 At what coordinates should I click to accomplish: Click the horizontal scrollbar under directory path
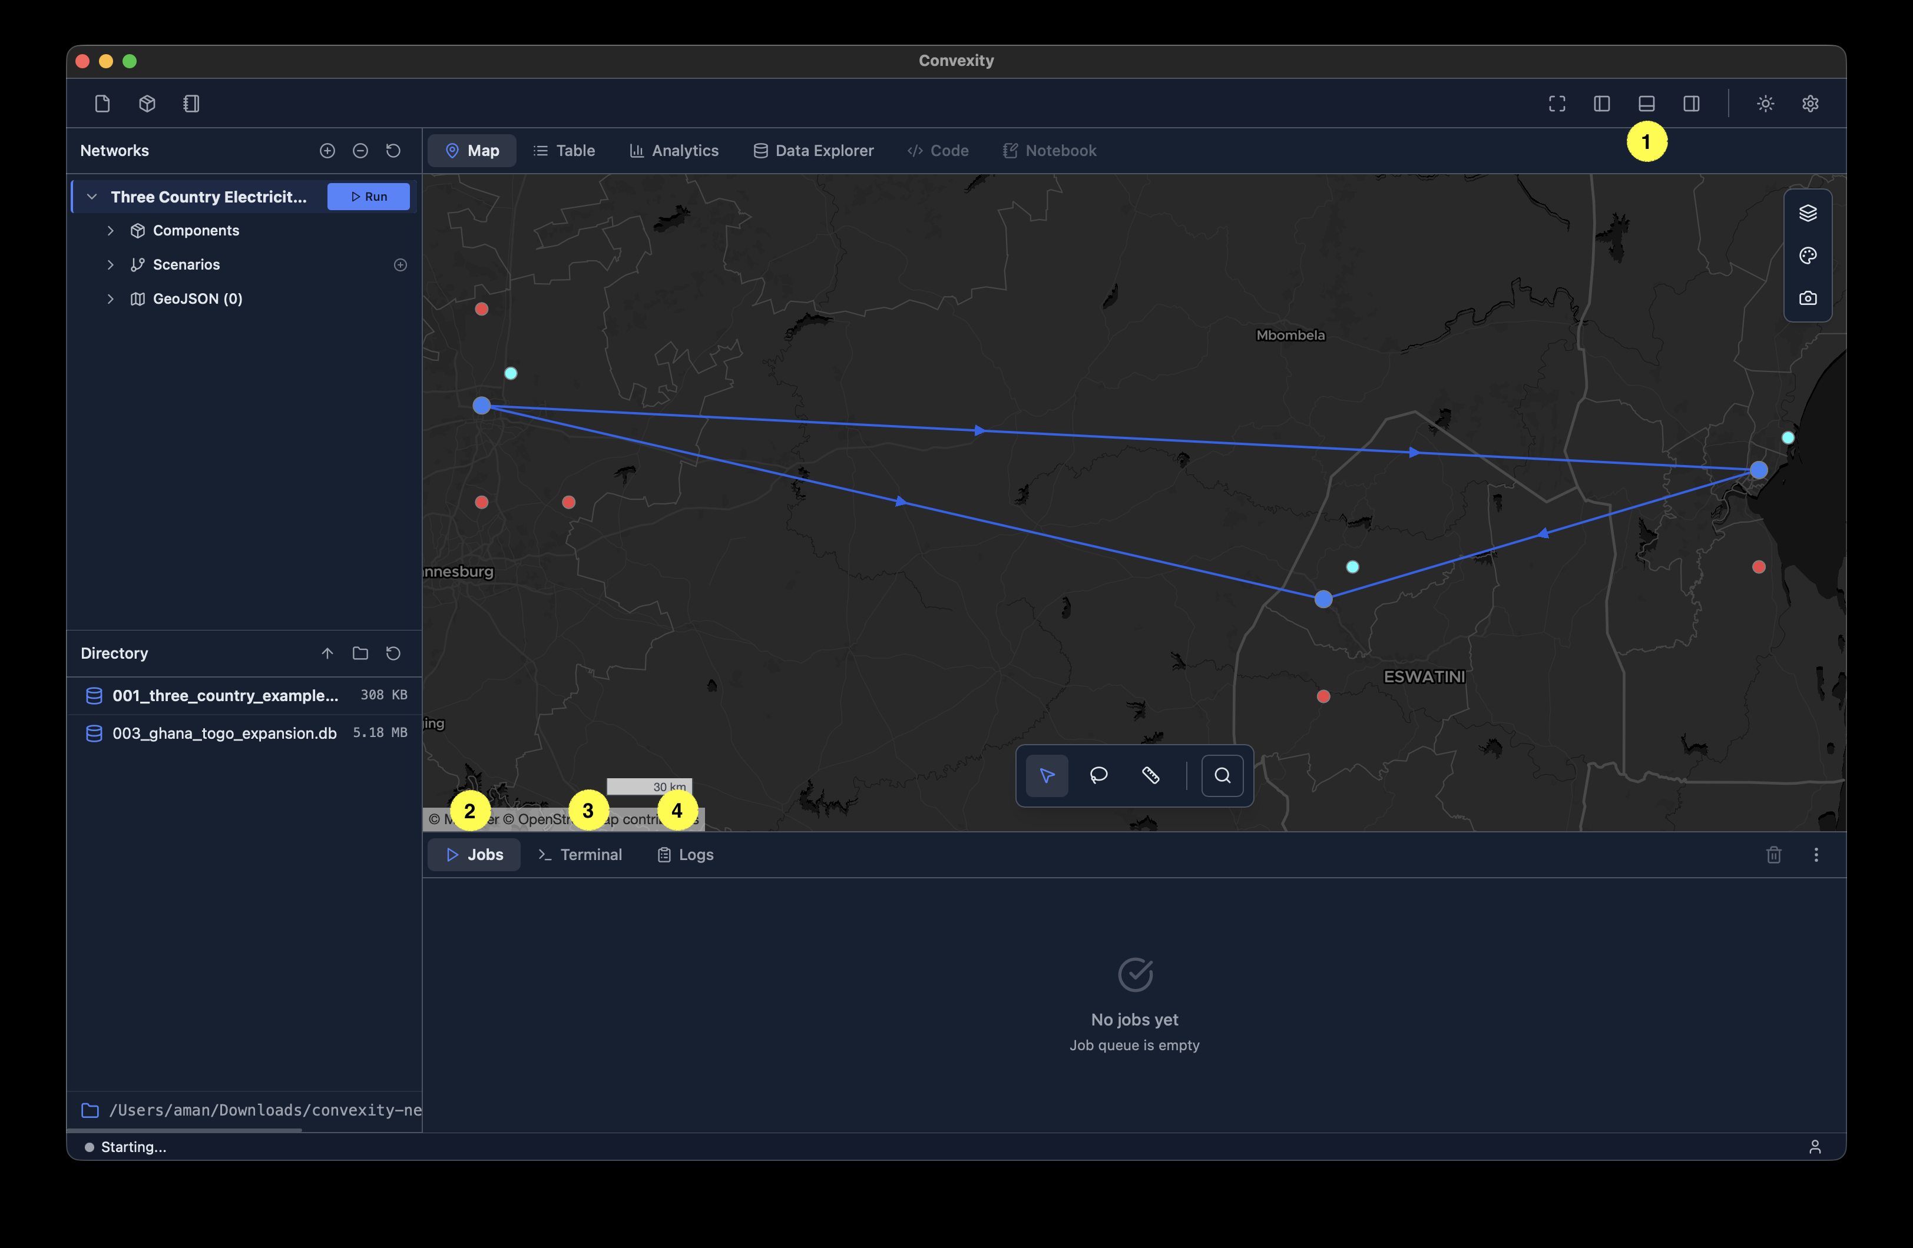tap(185, 1130)
